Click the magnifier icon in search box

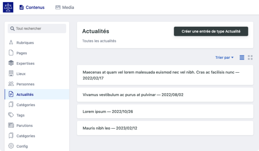click(12, 29)
